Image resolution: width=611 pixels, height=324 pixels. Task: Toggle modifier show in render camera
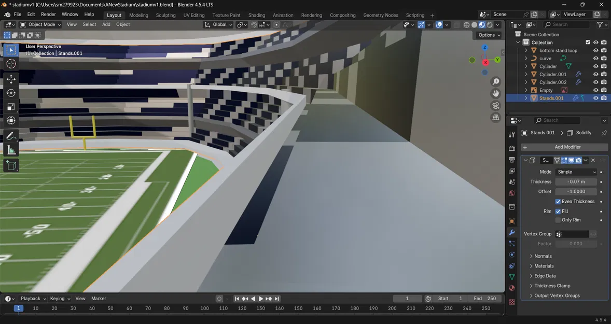pyautogui.click(x=579, y=160)
